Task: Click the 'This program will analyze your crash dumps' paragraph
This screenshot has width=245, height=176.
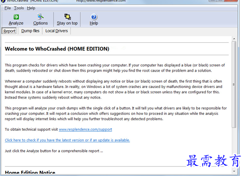Action: (116, 113)
